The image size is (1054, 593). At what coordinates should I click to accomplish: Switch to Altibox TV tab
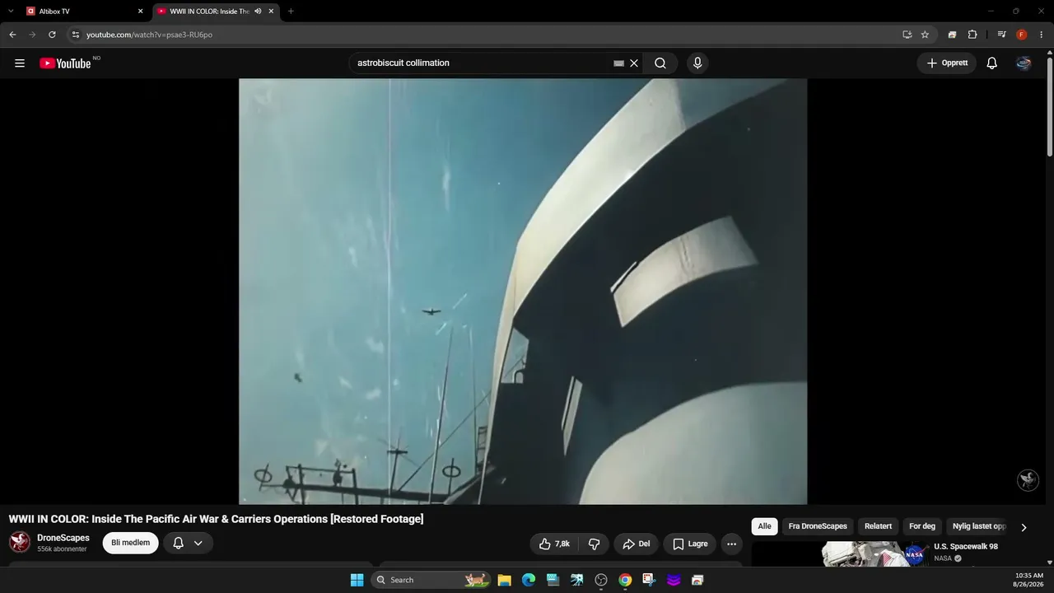84,12
